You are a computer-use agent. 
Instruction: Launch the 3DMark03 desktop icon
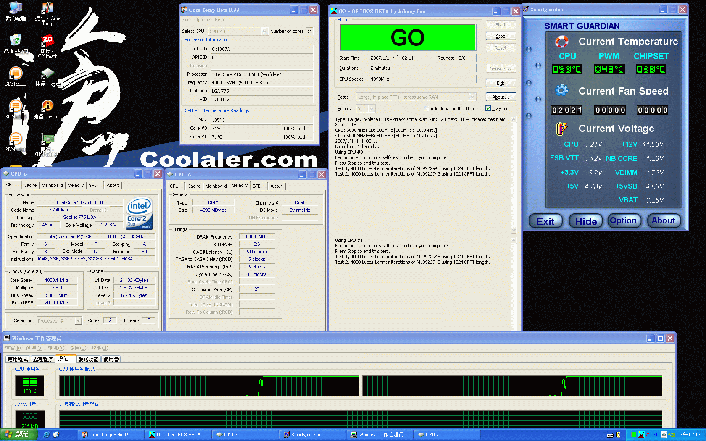[x=16, y=76]
